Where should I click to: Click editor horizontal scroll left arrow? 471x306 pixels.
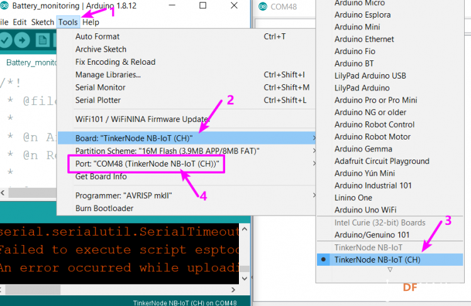tap(3, 193)
